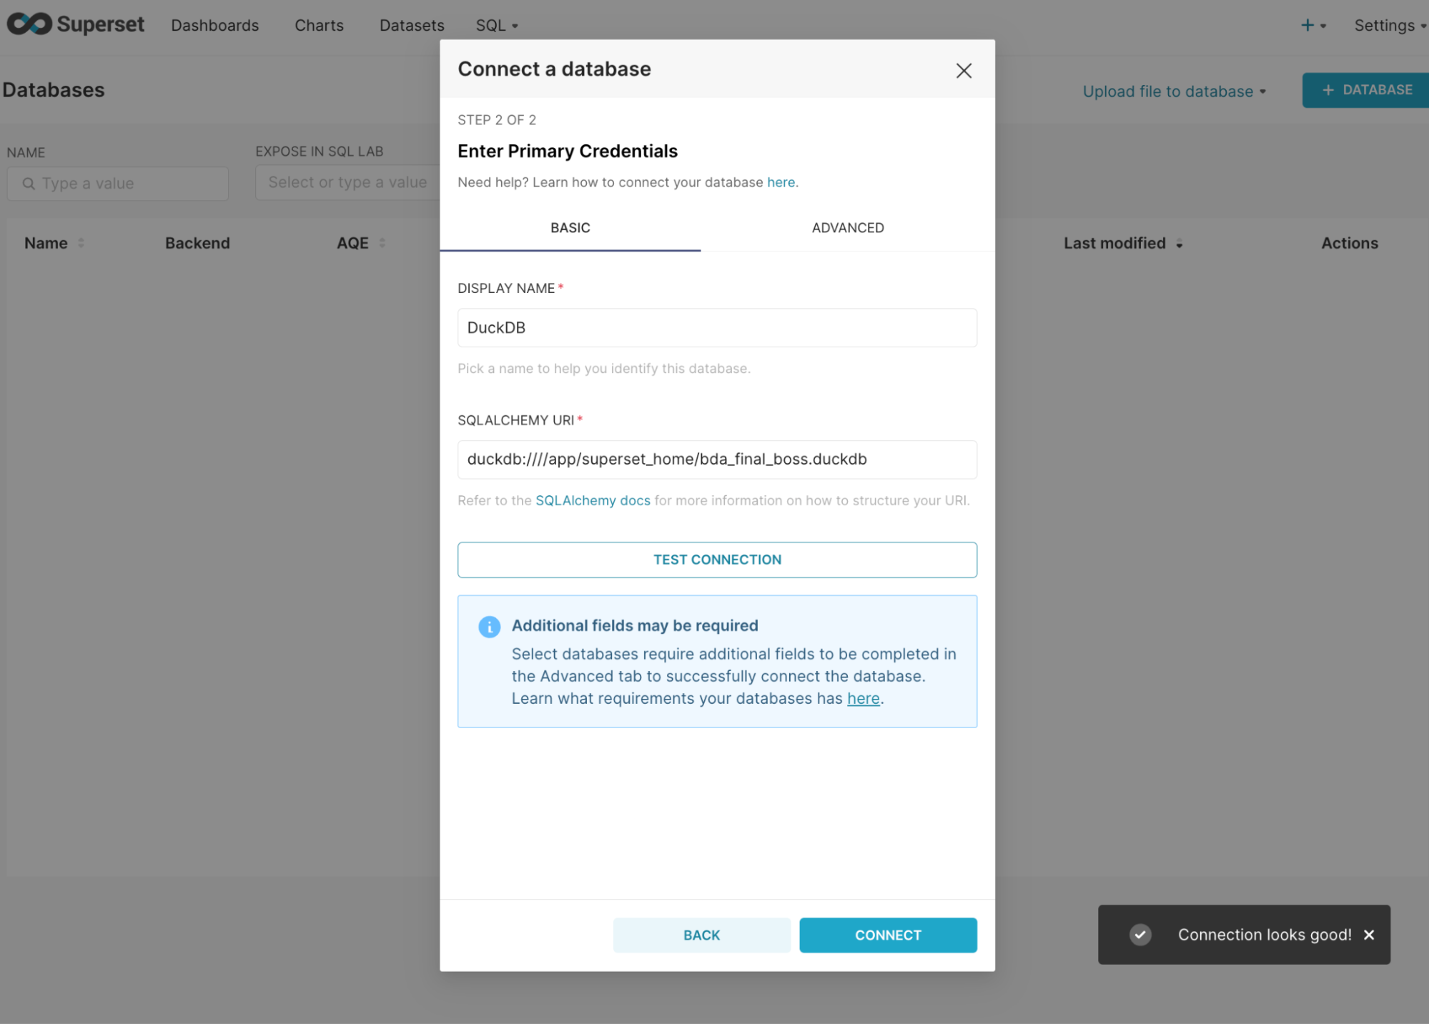Click the toast checkmark icon

tap(1140, 934)
